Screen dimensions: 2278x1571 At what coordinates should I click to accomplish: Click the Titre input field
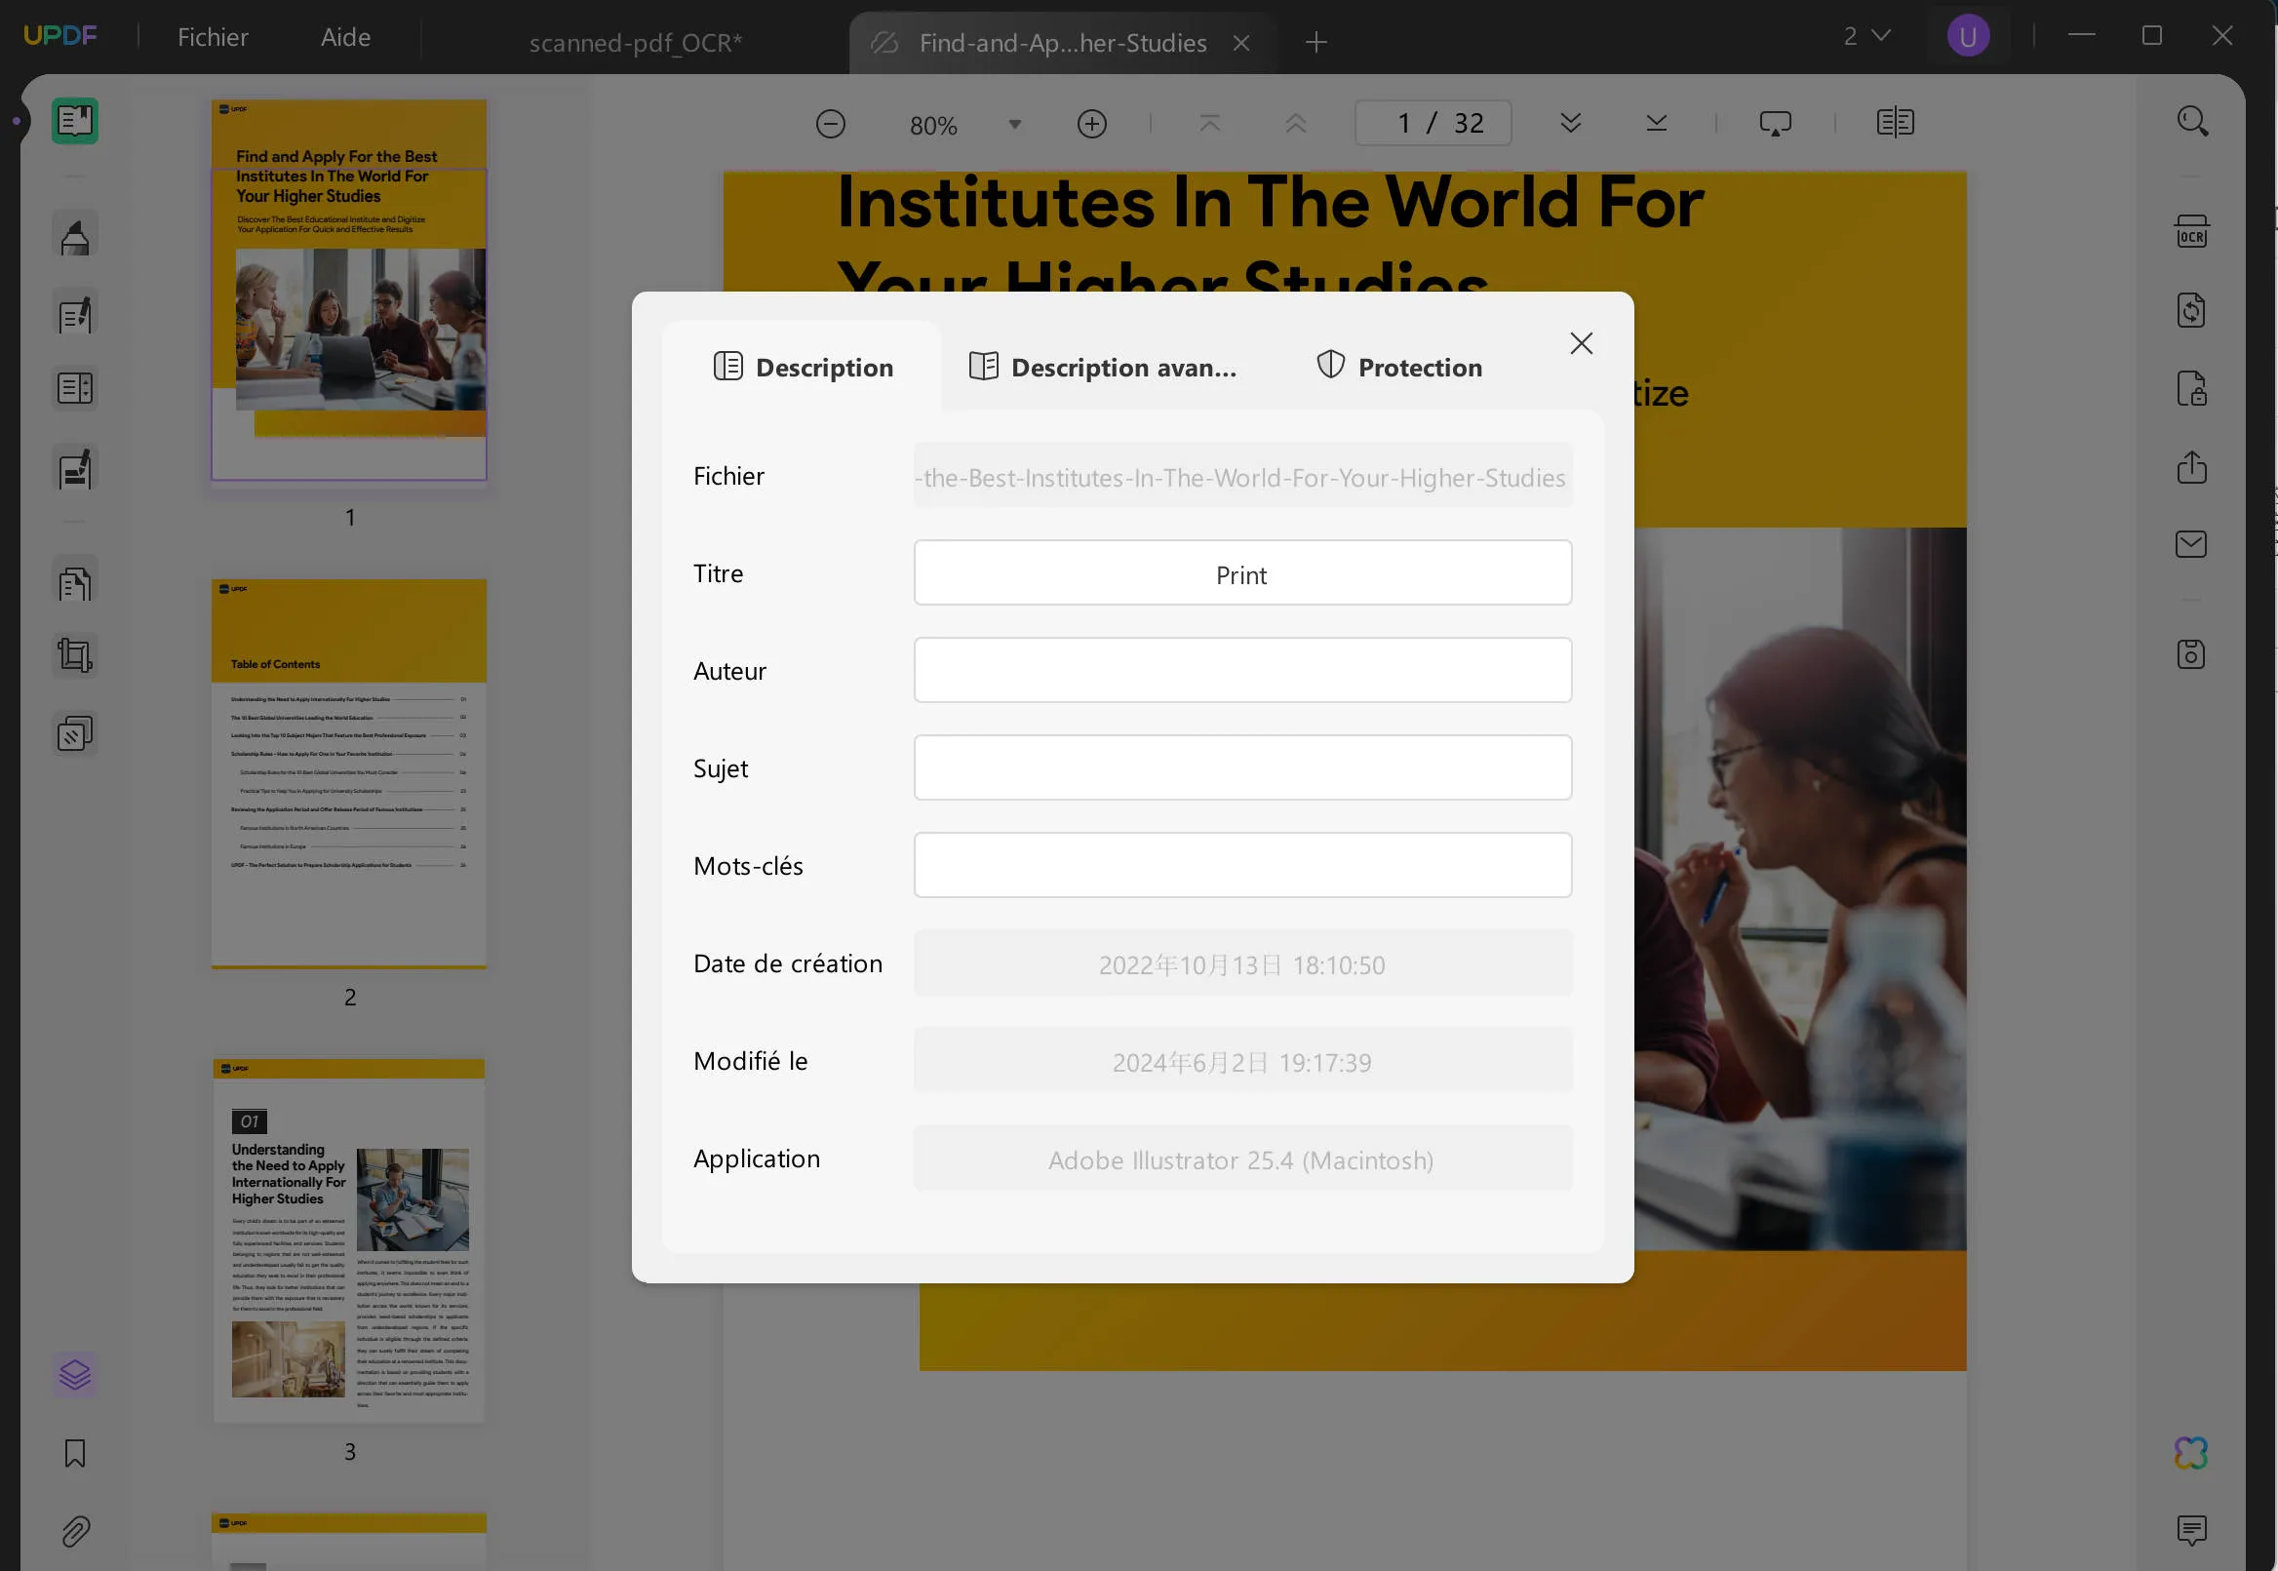tap(1243, 572)
